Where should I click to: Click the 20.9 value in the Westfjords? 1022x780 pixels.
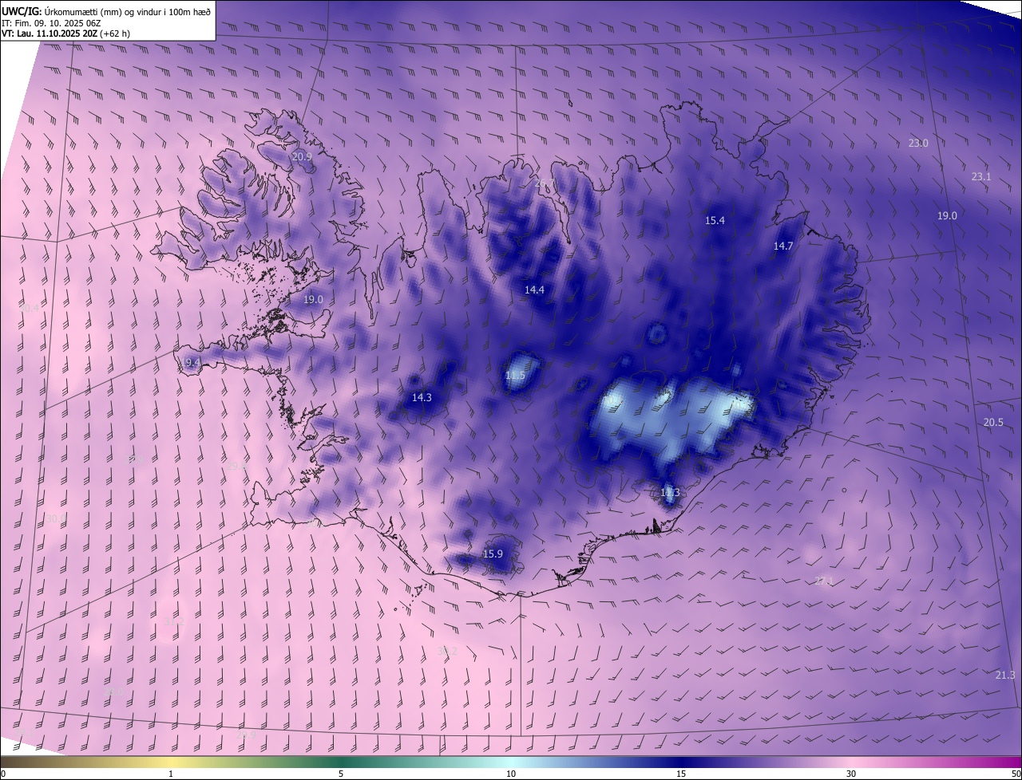pyautogui.click(x=302, y=157)
